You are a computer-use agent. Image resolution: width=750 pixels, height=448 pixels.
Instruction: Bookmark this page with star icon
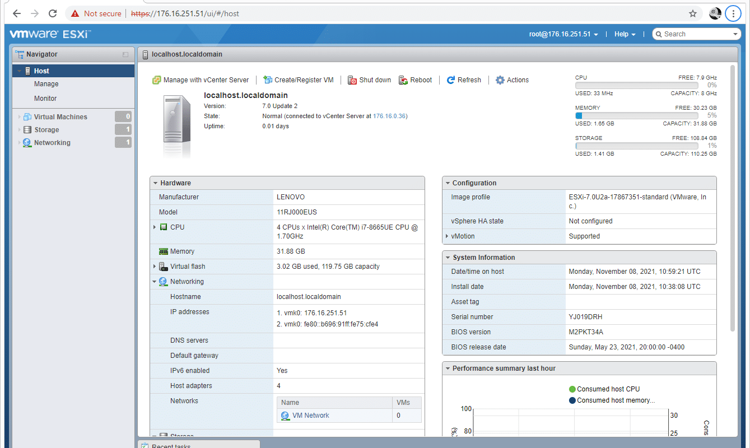pos(693,13)
